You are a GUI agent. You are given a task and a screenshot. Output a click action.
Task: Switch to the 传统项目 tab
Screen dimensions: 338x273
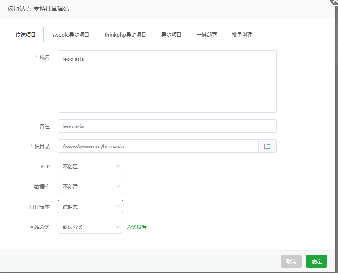coord(26,35)
